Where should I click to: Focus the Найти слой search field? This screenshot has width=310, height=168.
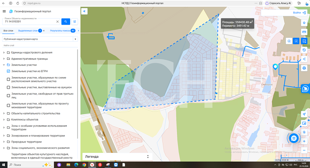point(40,46)
